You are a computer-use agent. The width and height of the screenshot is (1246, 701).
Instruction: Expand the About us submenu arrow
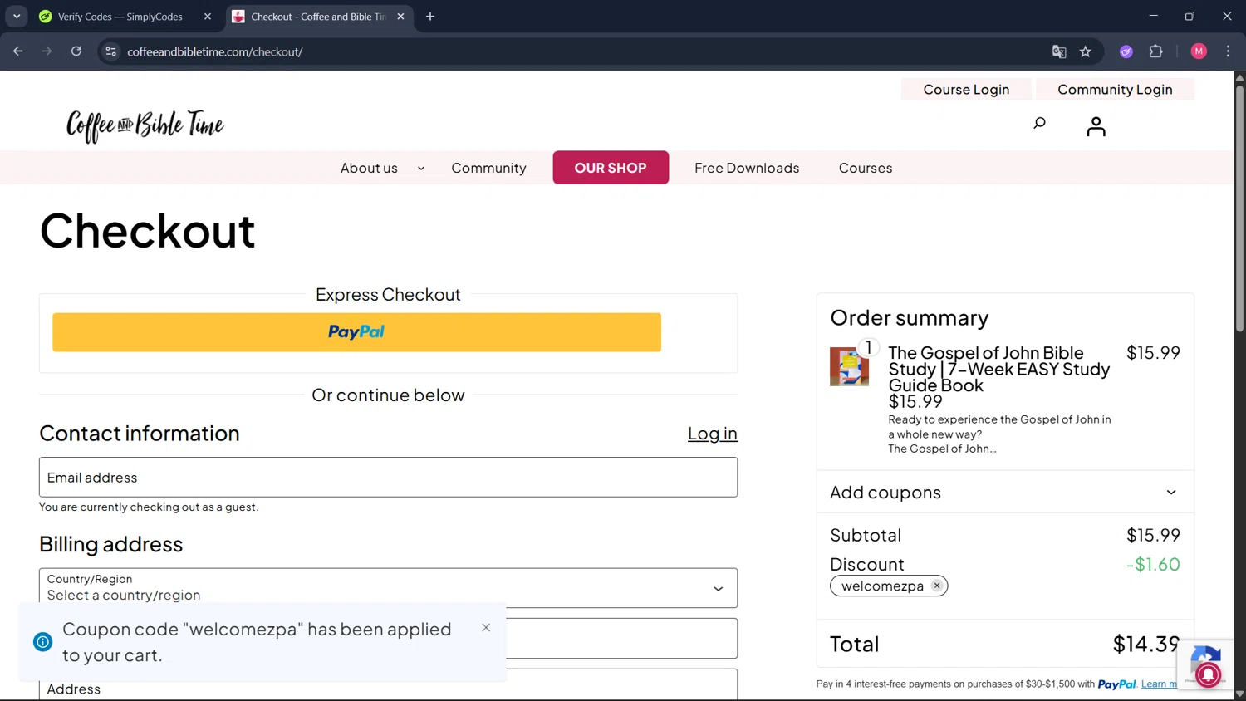[421, 168]
